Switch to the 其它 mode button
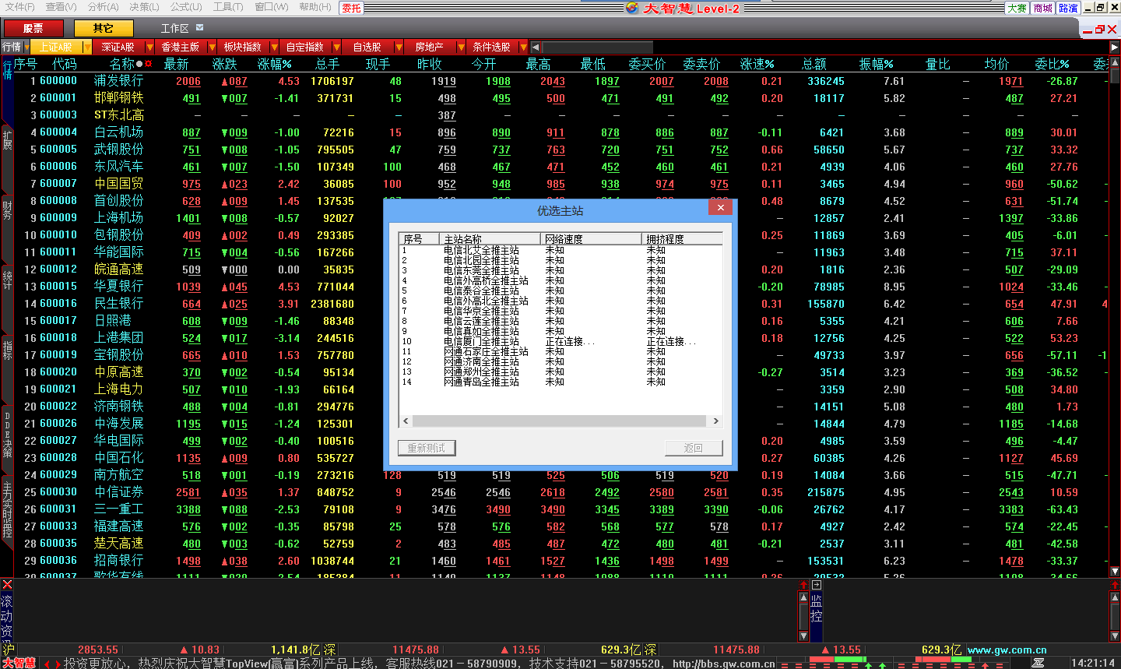The image size is (1121, 669). coord(103,28)
